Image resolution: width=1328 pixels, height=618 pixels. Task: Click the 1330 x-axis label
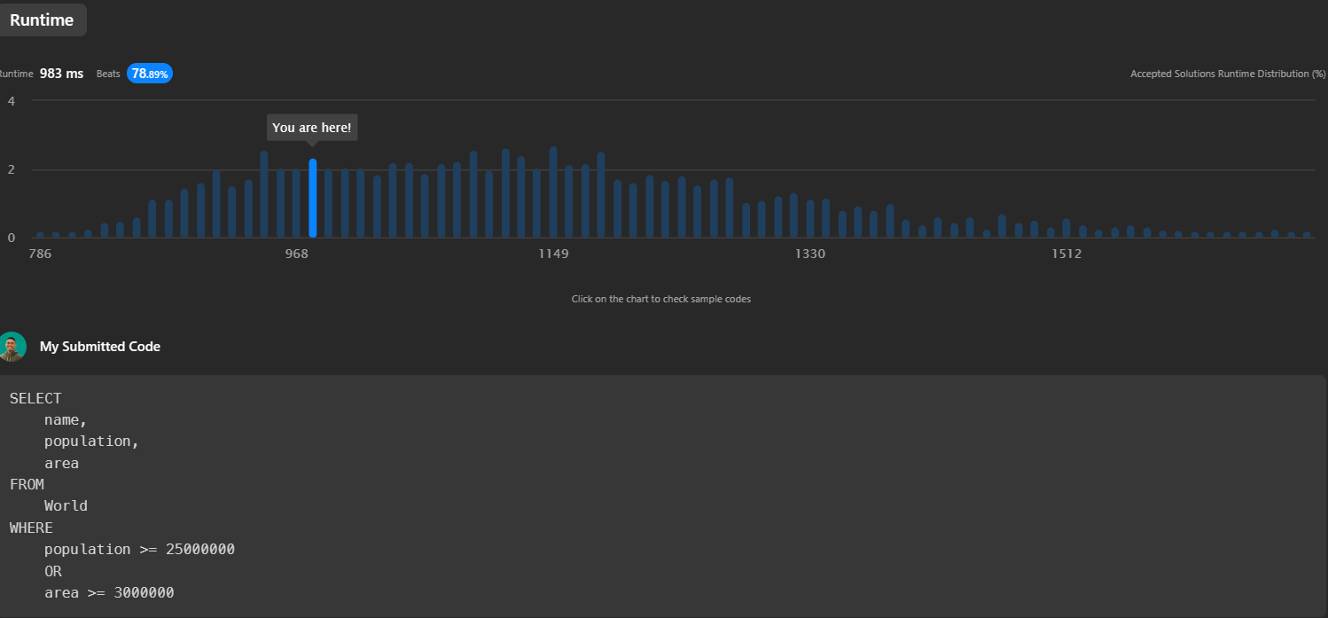(809, 254)
